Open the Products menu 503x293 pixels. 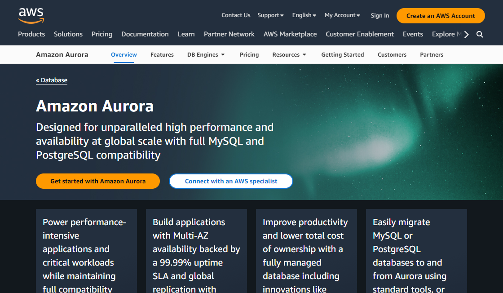(31, 34)
